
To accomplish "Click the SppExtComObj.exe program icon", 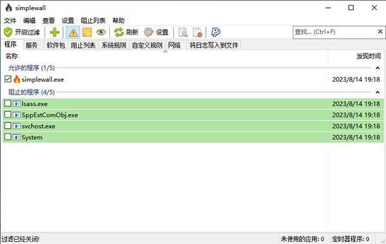I will click(17, 115).
